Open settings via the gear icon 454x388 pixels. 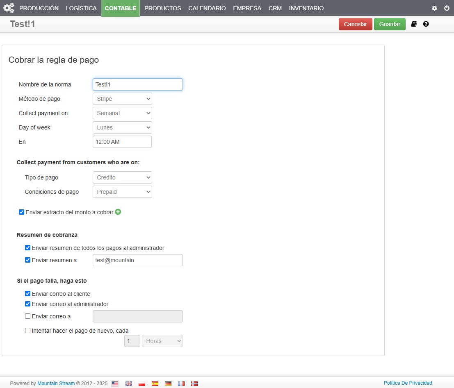coord(435,8)
